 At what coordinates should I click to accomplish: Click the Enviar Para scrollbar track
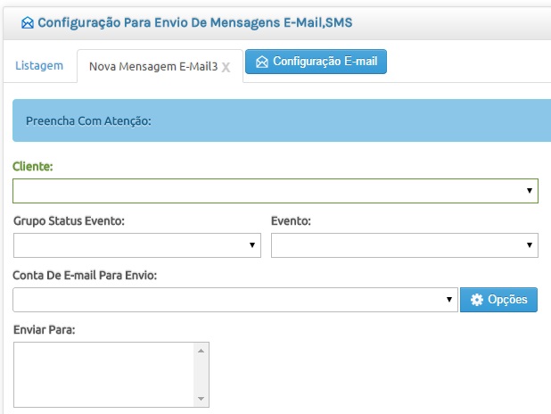[201, 375]
